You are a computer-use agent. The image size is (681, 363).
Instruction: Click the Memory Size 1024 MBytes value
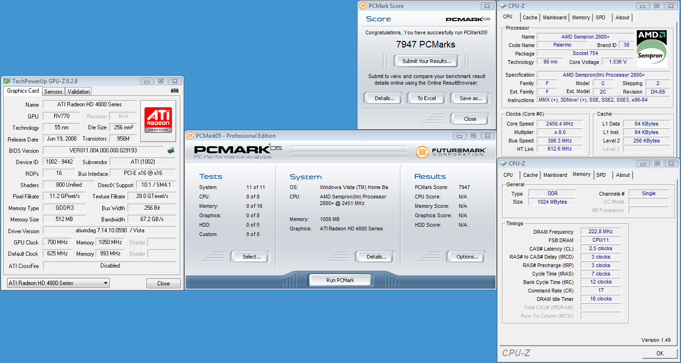(552, 202)
